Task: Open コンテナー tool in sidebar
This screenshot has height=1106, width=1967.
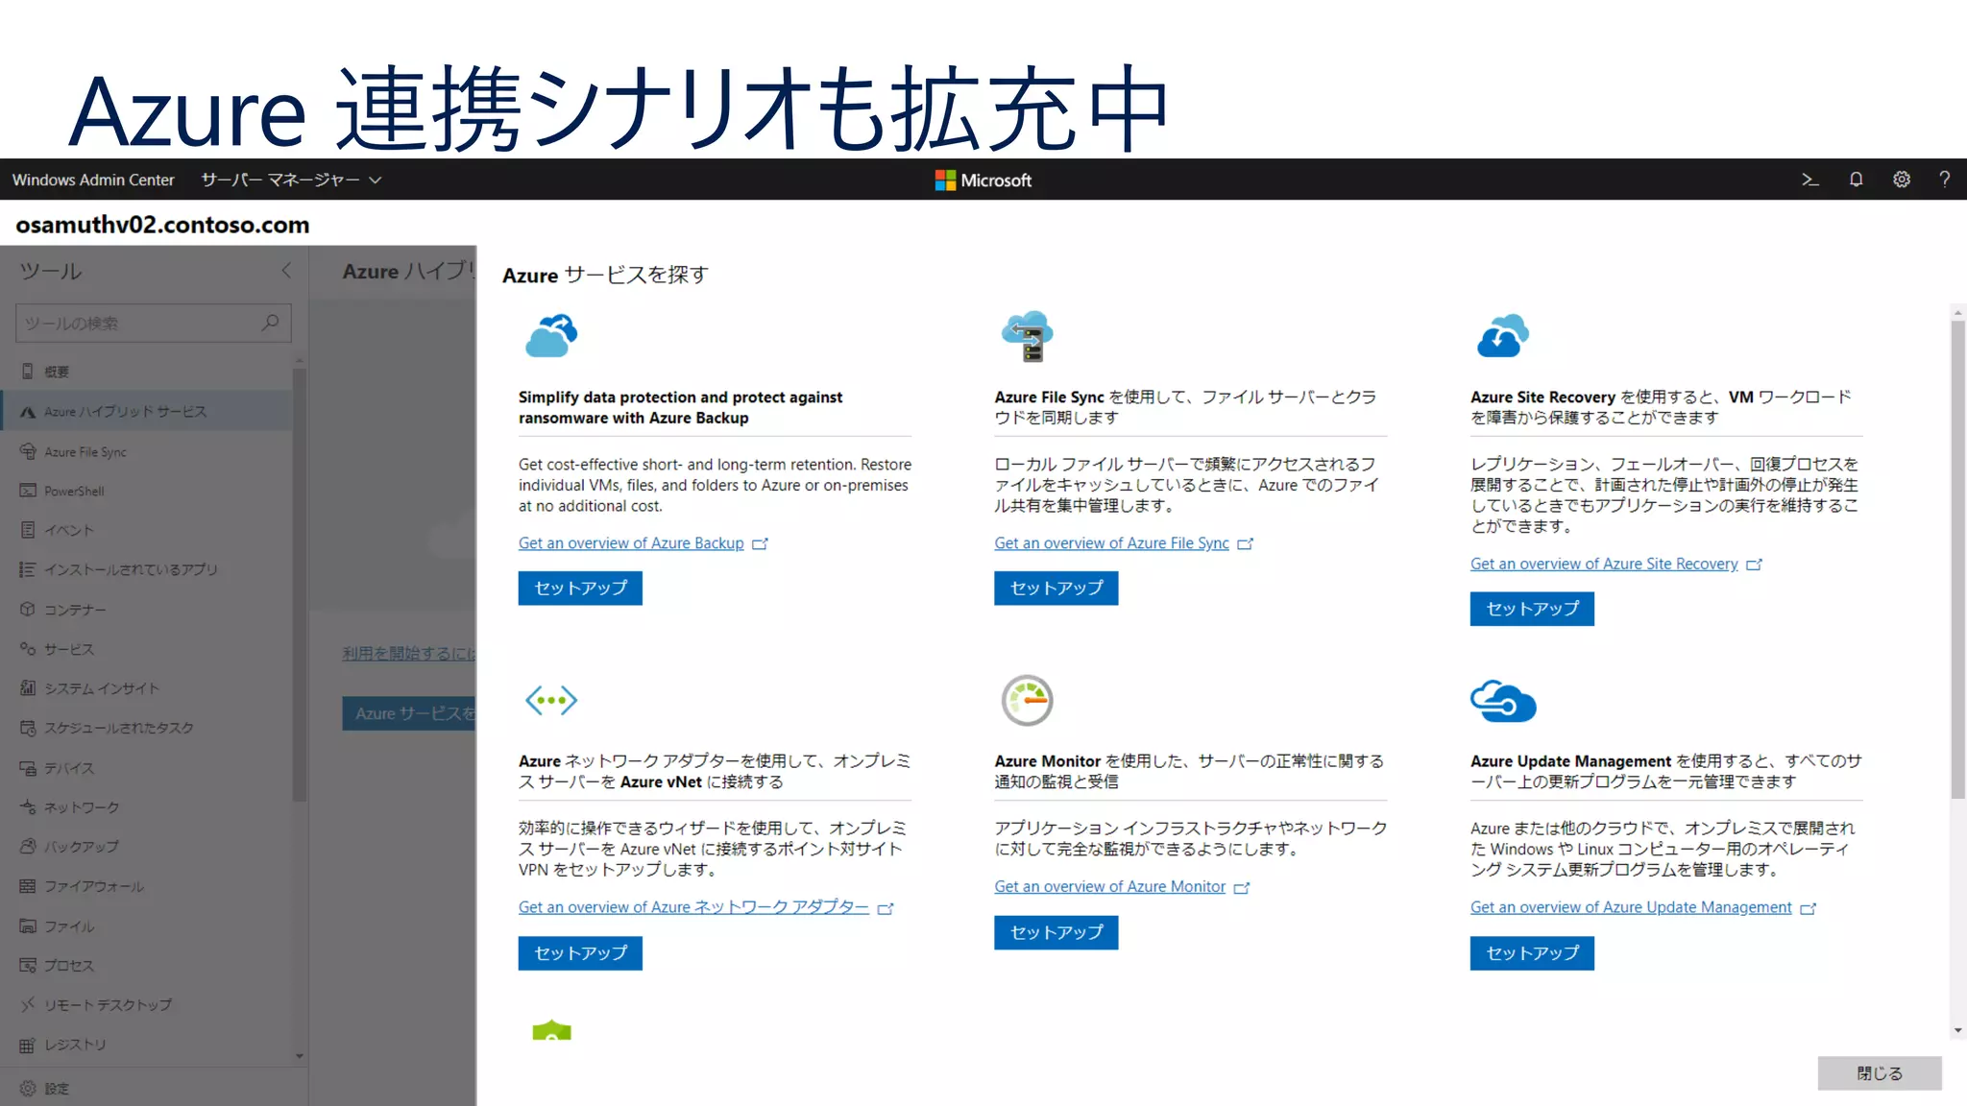Action: pos(146,610)
